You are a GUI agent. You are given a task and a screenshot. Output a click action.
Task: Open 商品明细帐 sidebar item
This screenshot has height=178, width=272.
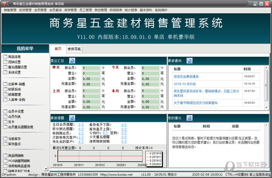(14, 156)
